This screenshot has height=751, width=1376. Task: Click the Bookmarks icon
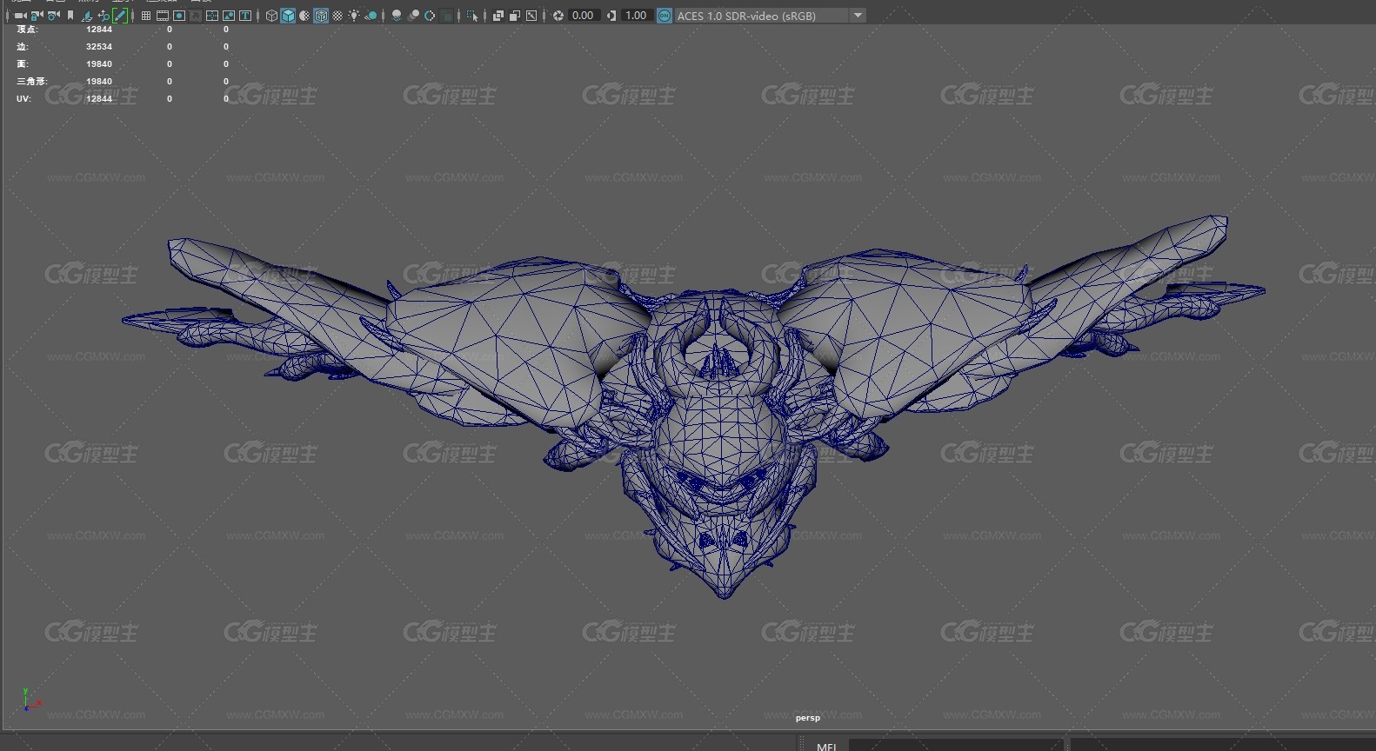70,16
